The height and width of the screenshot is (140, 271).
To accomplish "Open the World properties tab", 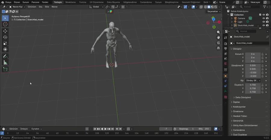I will tap(226, 64).
